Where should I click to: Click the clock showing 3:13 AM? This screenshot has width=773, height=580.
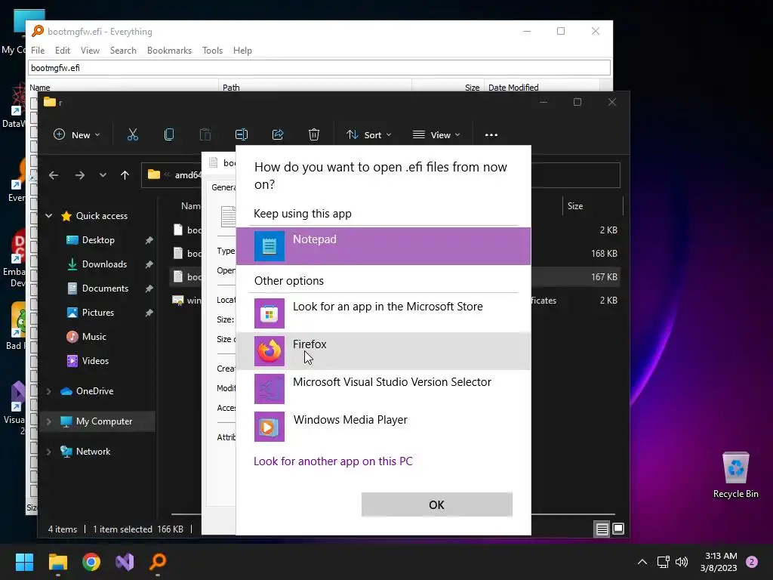click(x=719, y=562)
